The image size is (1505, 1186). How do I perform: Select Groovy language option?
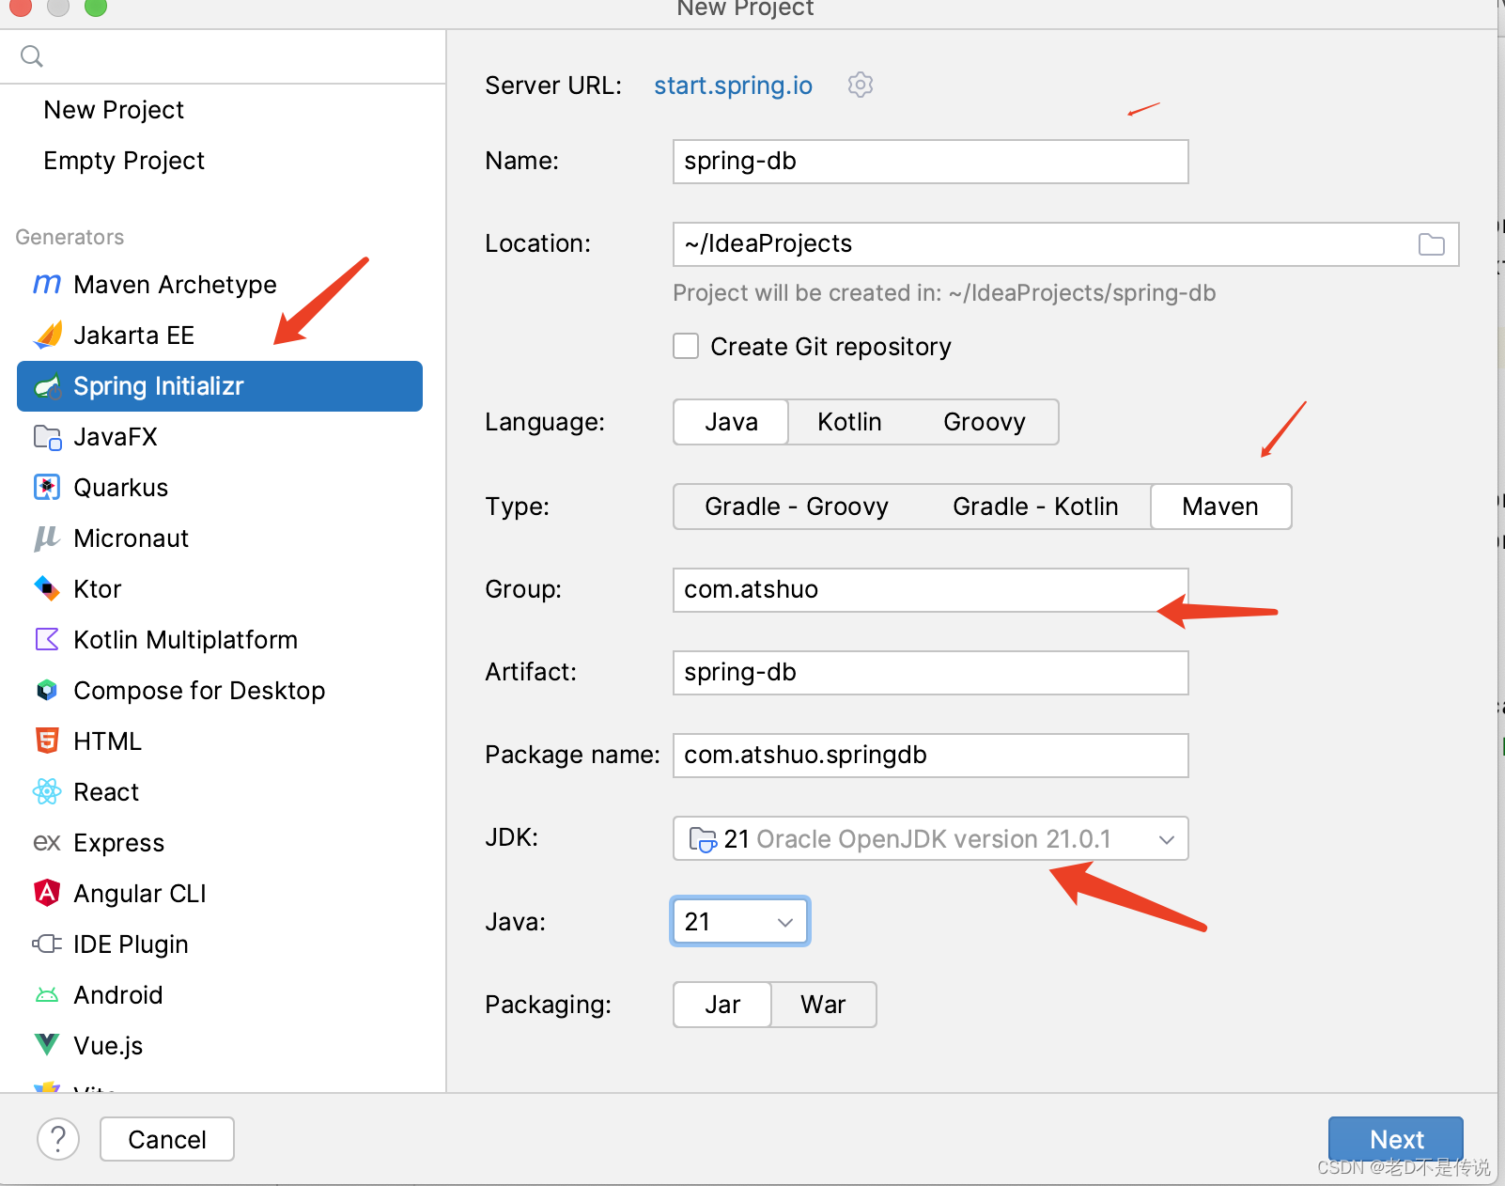(x=984, y=422)
